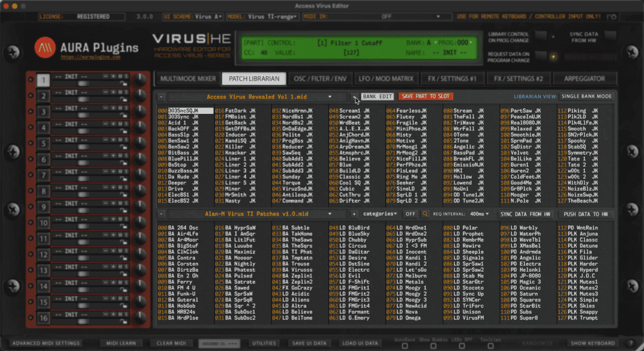Click the part 4 LED indicator
The width and height of the screenshot is (644, 351).
[30, 128]
